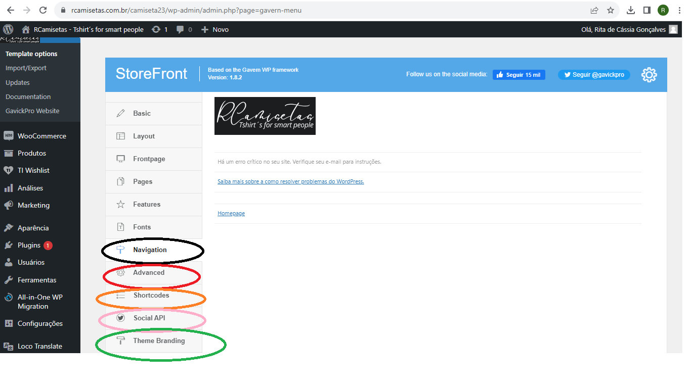Open Updates in the sidebar submenu
The height and width of the screenshot is (388, 691).
tap(18, 82)
